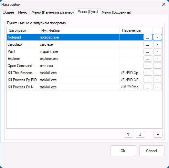Screen dimensions: 169x168
Task: Select the Paint title cell
Action: [x=23, y=51]
